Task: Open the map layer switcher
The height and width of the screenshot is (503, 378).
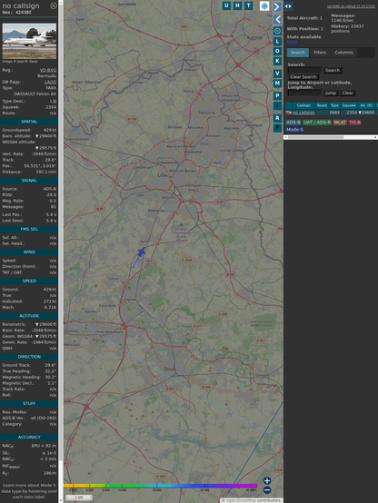Action: click(264, 6)
